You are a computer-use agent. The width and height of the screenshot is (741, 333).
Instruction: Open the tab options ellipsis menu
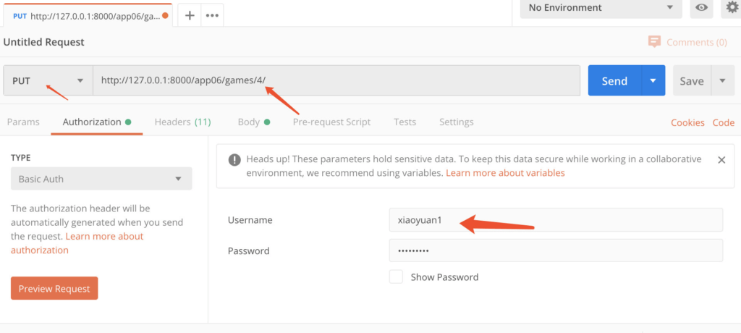pos(212,15)
